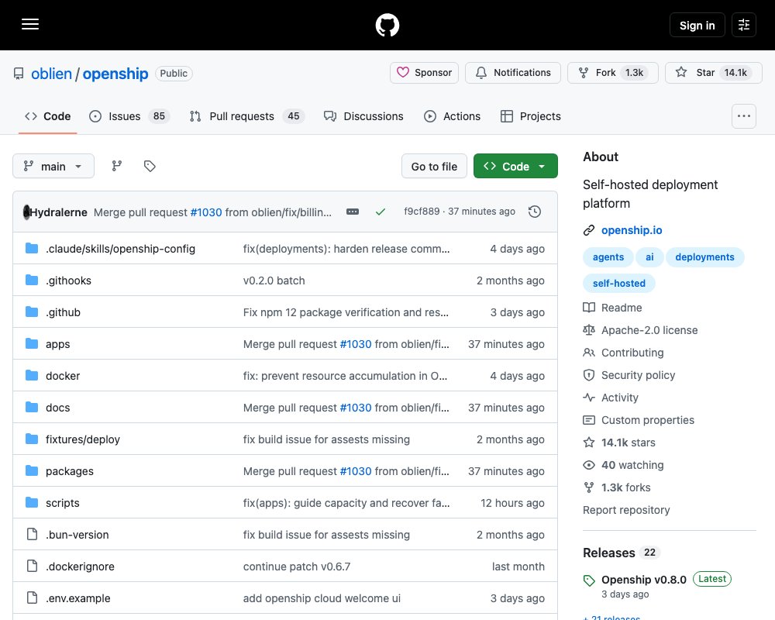Viewport: 775px width, 620px height.
Task: Open the oblien owner link
Action: (51, 74)
